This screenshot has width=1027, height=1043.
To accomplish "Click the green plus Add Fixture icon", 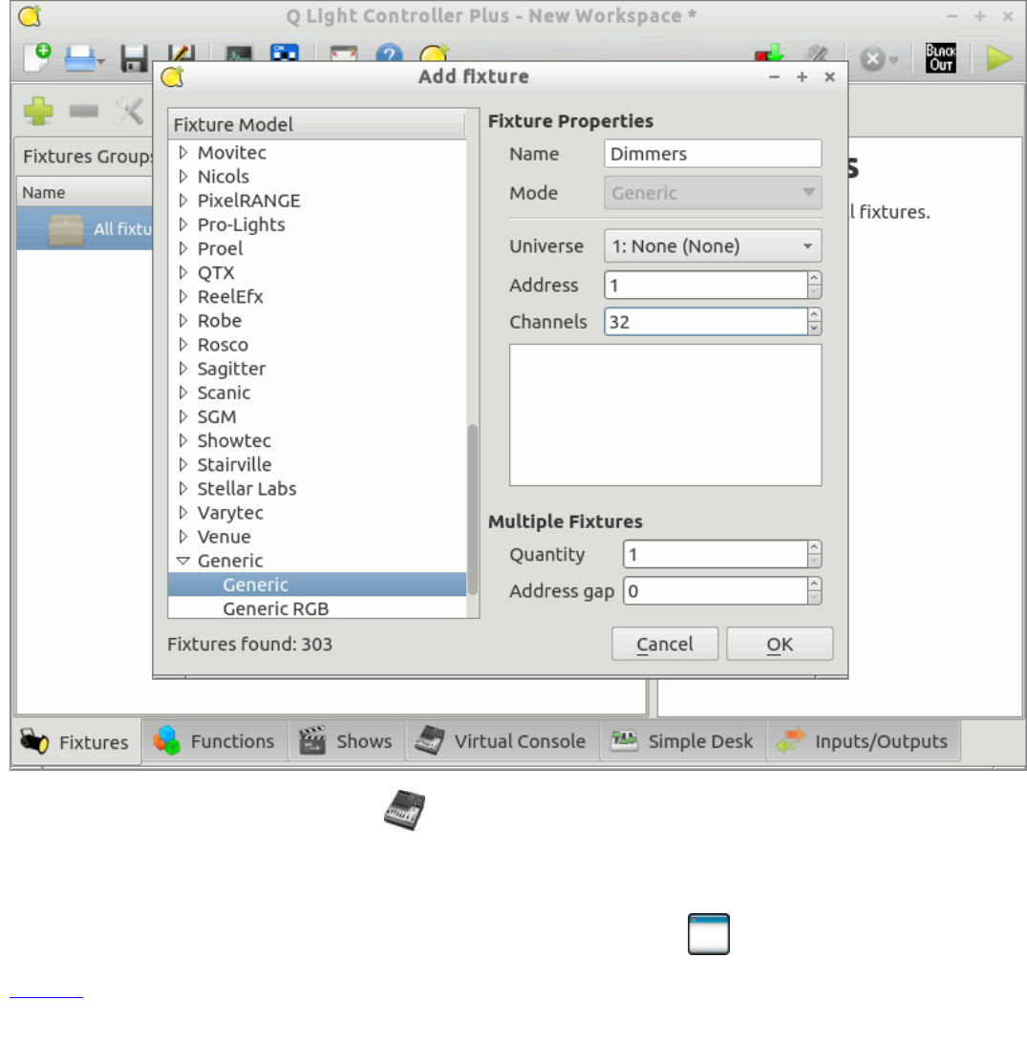I will point(38,111).
